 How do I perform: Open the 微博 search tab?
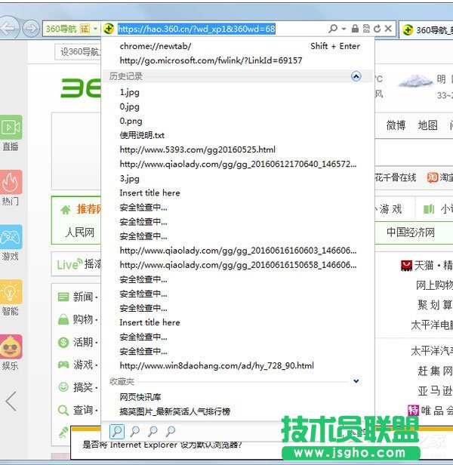(x=396, y=125)
